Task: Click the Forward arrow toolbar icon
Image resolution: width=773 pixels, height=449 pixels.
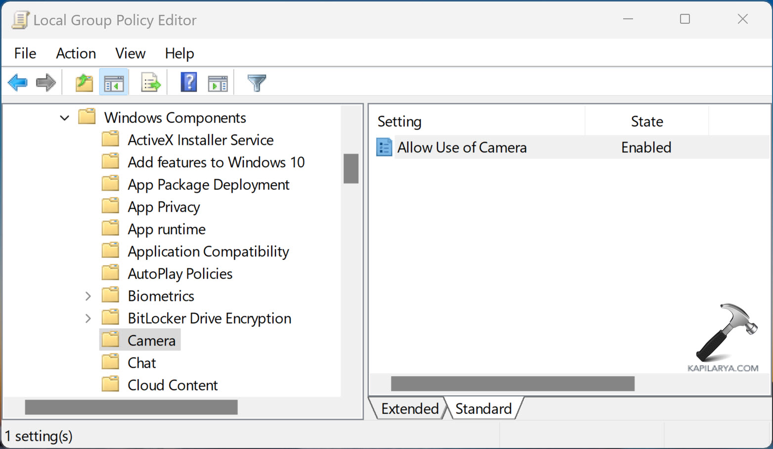Action: click(46, 83)
